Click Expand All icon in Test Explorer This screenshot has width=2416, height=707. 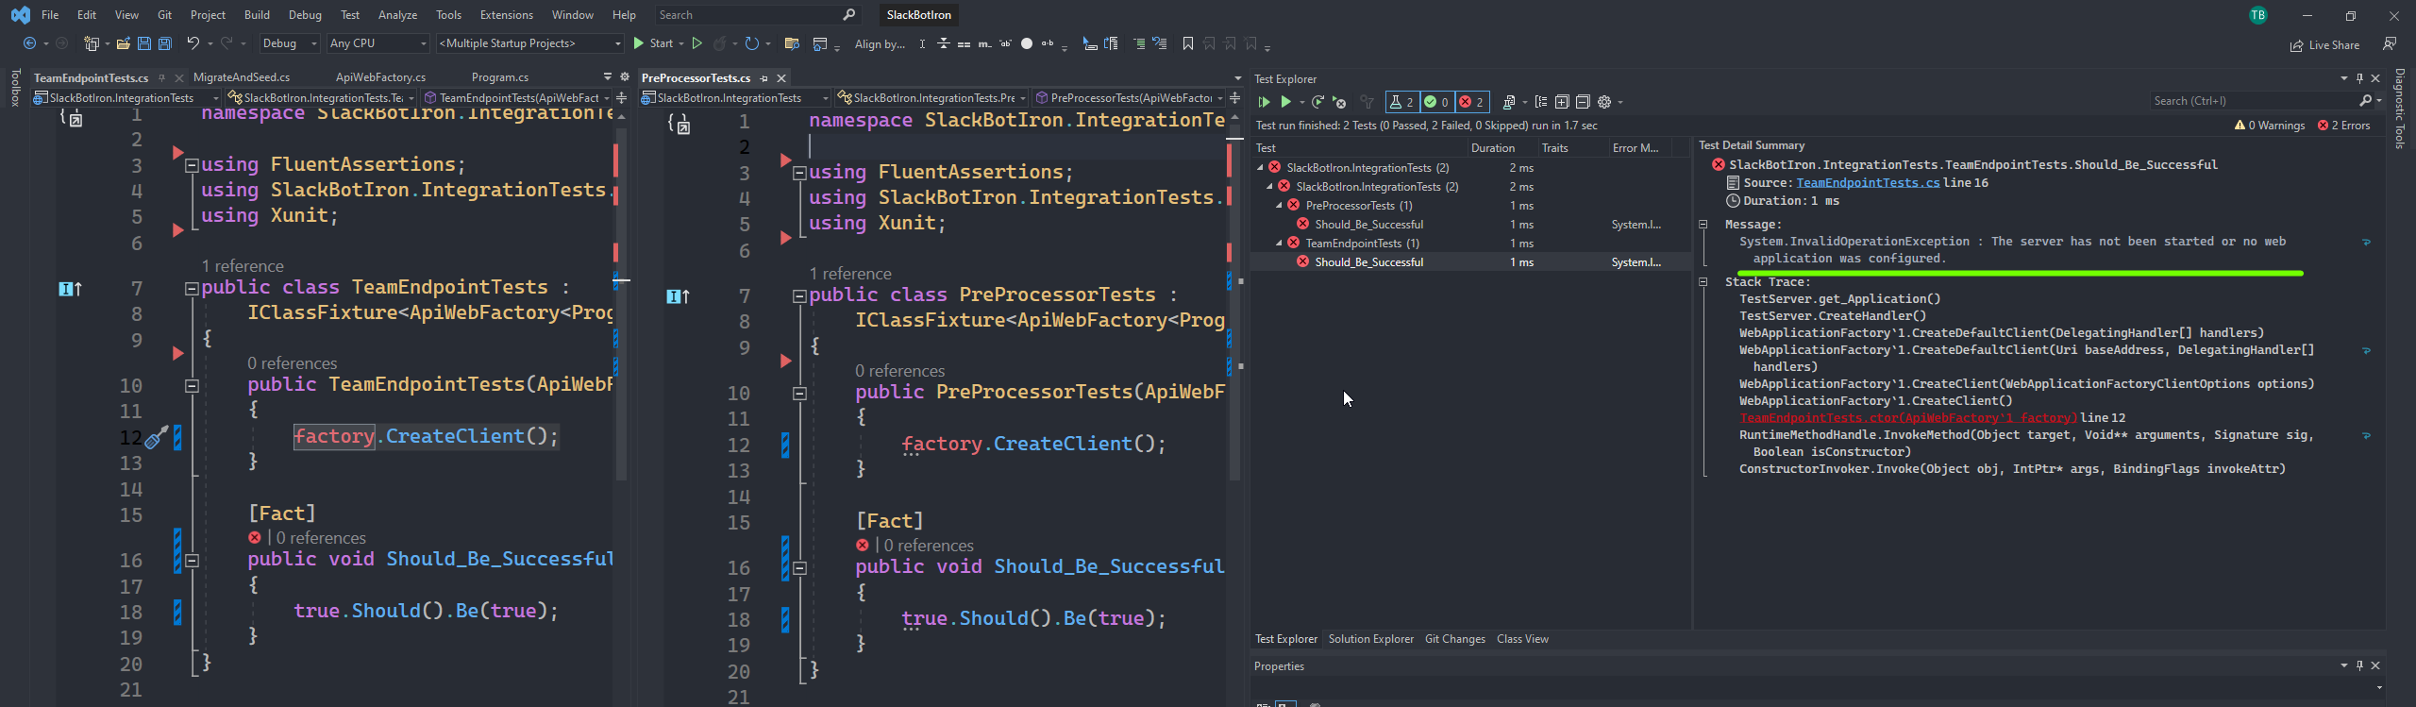[1562, 102]
